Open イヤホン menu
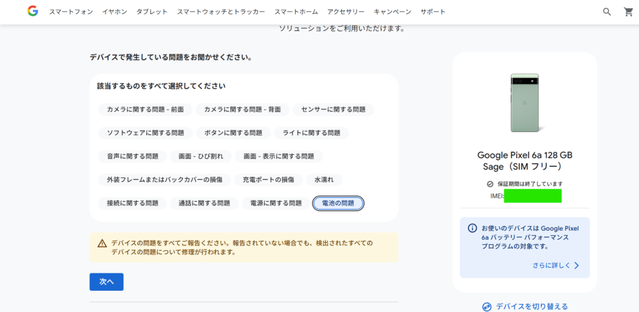The height and width of the screenshot is (312, 639). click(x=115, y=12)
